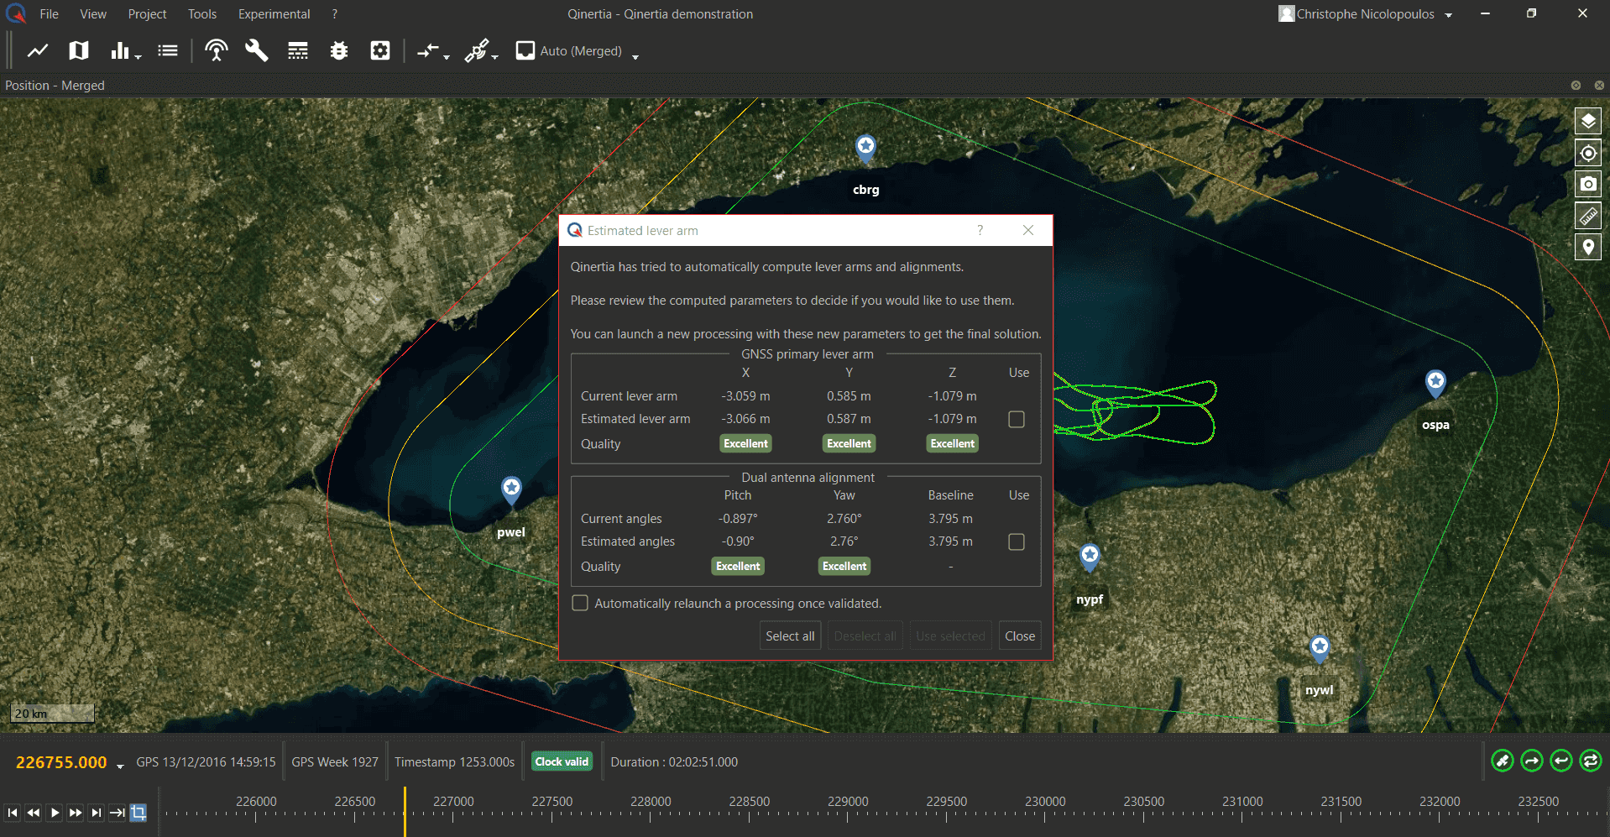Click the center-on-position target icon

point(1587,154)
